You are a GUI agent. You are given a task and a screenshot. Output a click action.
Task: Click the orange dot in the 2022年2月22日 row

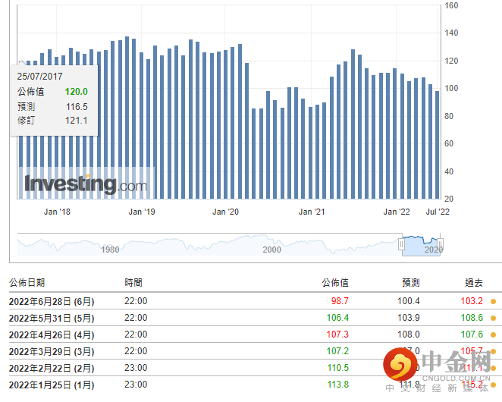(x=494, y=368)
